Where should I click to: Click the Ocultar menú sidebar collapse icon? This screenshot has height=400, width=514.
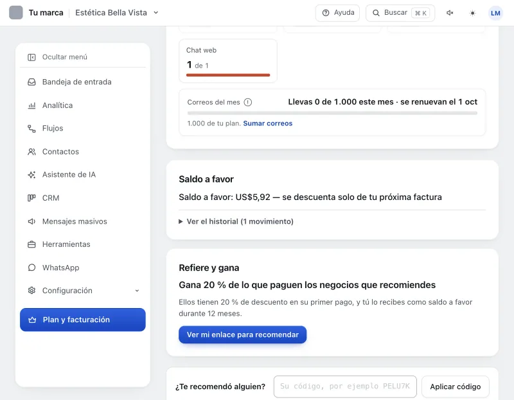[31, 57]
